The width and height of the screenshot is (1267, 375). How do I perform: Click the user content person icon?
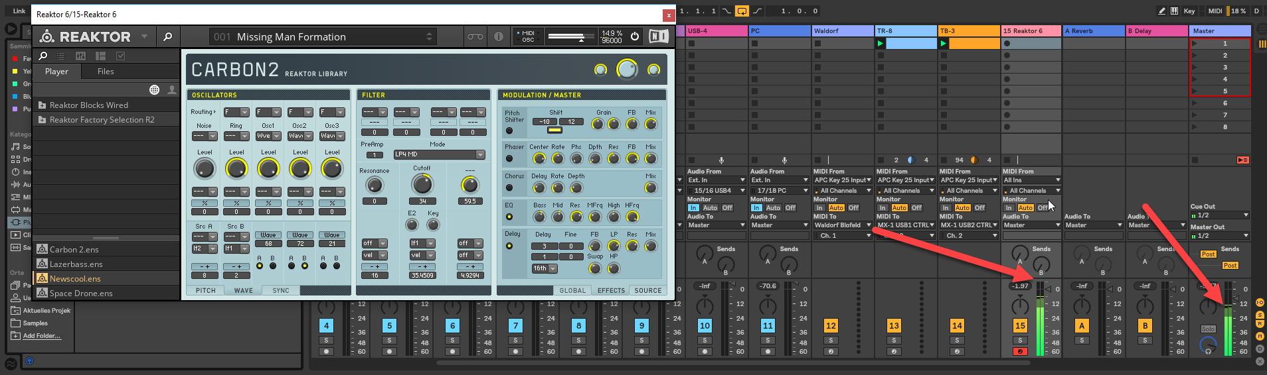coord(172,89)
